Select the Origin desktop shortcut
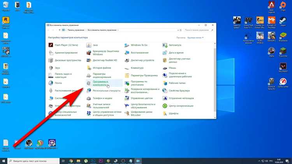 [283, 6]
